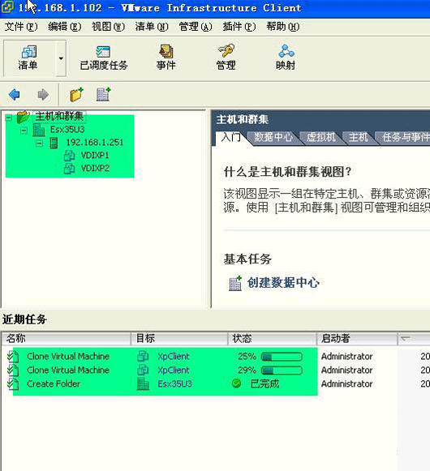Click the new datacenter toolbar icon
This screenshot has height=471, width=430.
click(103, 94)
